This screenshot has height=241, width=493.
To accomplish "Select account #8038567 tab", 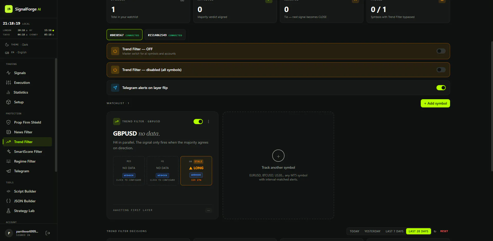I will (x=124, y=35).
